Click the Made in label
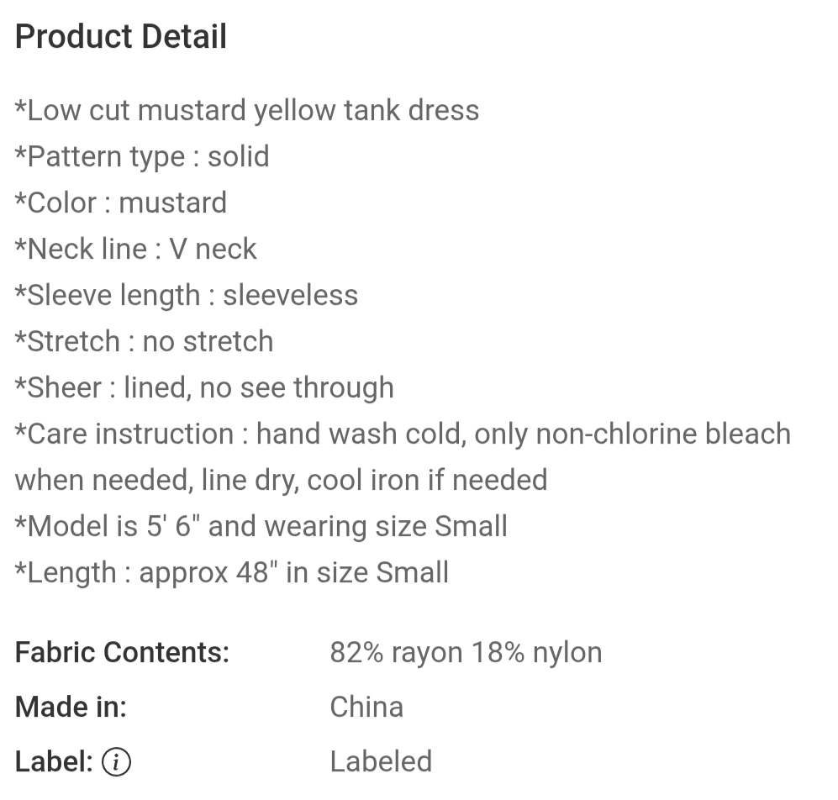Viewport: 838px width, 800px height. [x=71, y=707]
